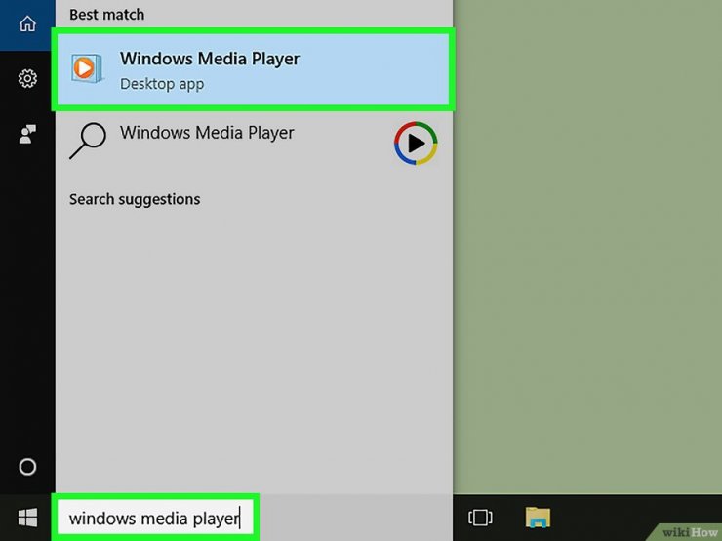Launch File Explorer from the taskbar
The width and height of the screenshot is (722, 541).
538,517
